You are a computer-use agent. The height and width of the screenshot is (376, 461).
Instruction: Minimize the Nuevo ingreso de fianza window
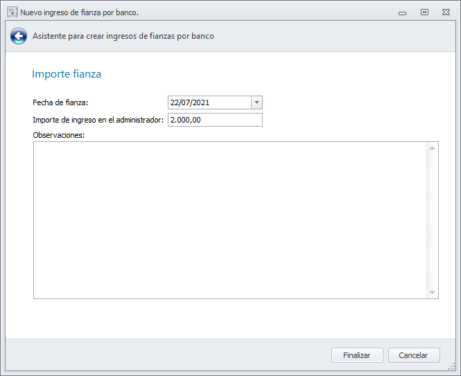402,13
